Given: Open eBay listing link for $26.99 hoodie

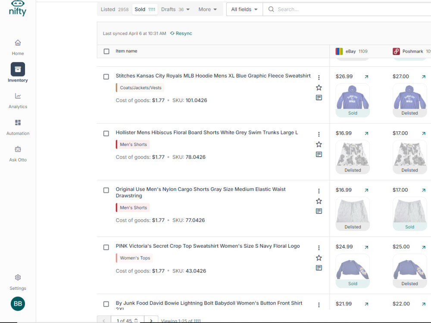Looking at the screenshot, I should pos(366,77).
